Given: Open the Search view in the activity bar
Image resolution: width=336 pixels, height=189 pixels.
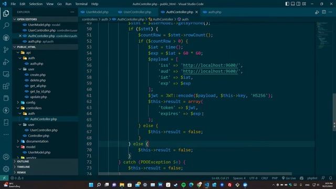Looking at the screenshot, I should click(6, 26).
